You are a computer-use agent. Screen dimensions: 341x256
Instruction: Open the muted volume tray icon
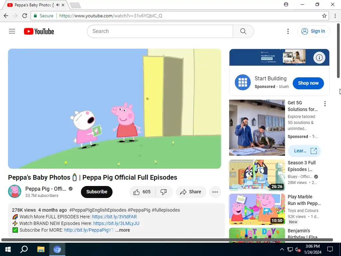coord(298,249)
